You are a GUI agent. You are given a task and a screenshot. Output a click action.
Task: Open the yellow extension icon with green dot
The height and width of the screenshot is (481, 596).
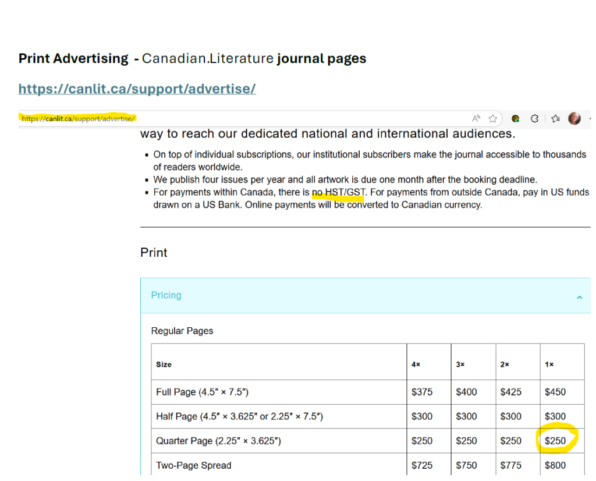pos(516,119)
